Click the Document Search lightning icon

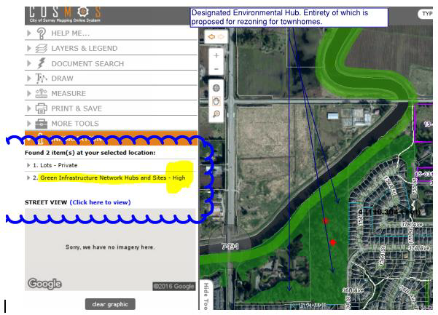click(42, 63)
